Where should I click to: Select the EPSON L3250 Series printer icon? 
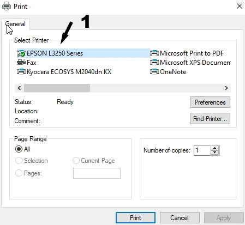[x=21, y=53]
